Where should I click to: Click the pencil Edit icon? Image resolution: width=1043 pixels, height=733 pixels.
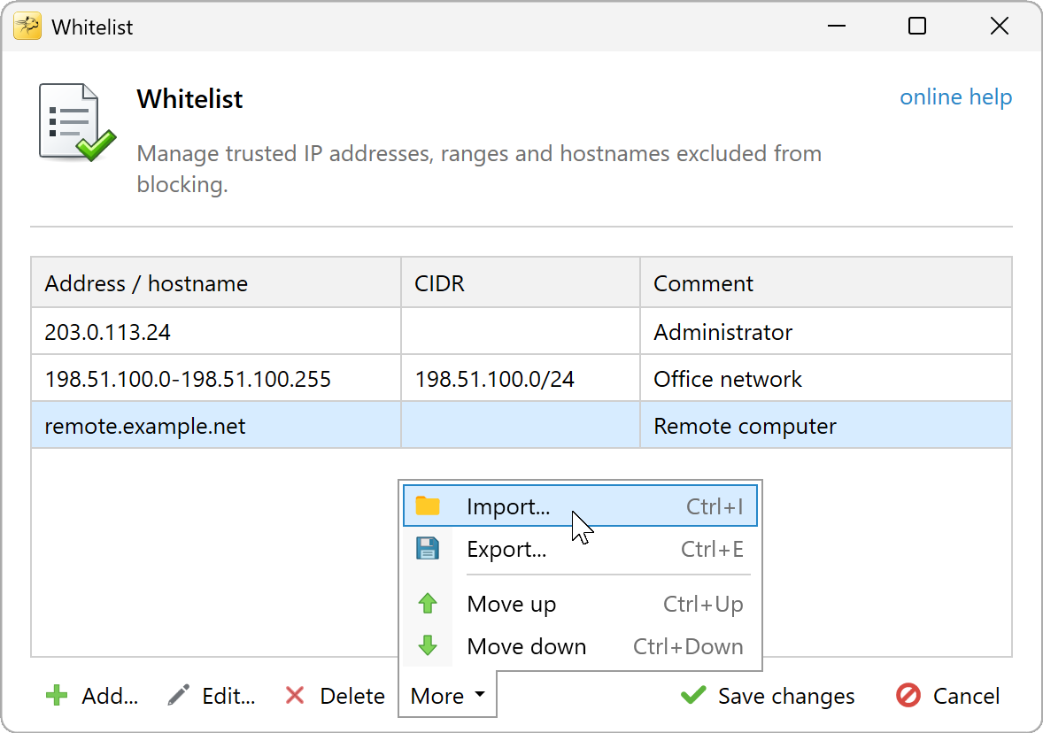pyautogui.click(x=178, y=695)
